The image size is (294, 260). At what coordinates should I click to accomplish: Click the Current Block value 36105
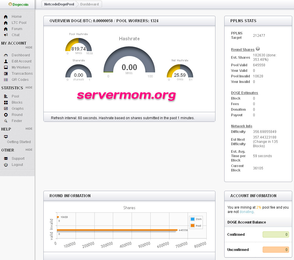pyautogui.click(x=258, y=168)
